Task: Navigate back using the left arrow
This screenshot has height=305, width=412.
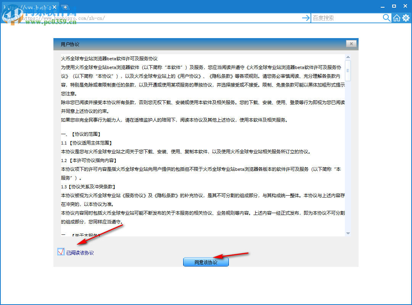Action: 6,18
